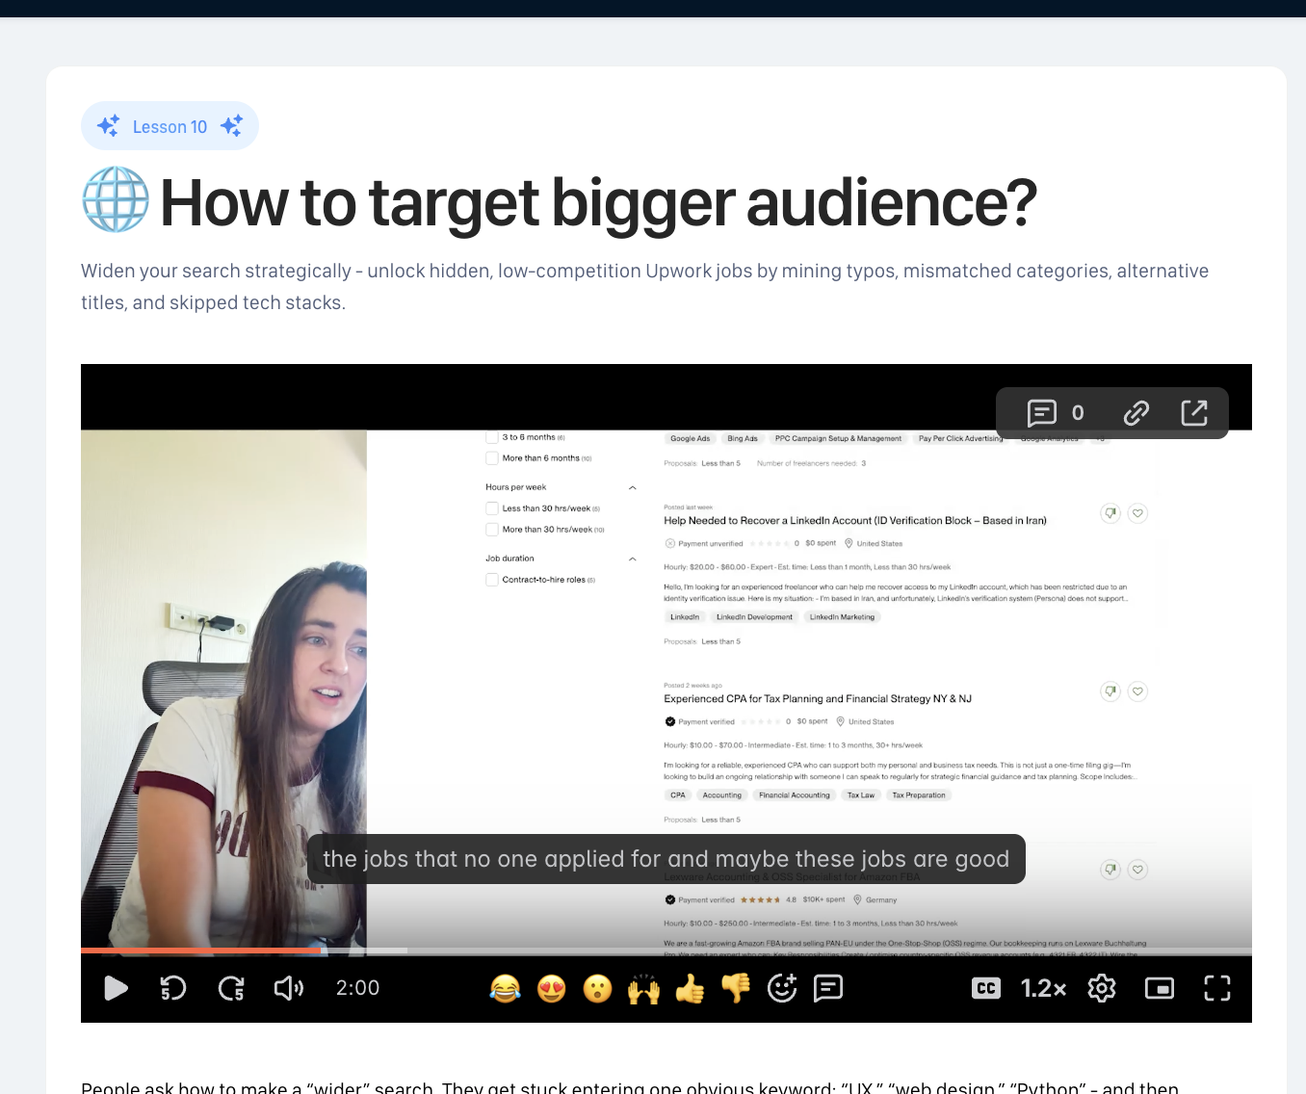The width and height of the screenshot is (1306, 1094).
Task: Save the CPA job with heart
Action: 1137,691
